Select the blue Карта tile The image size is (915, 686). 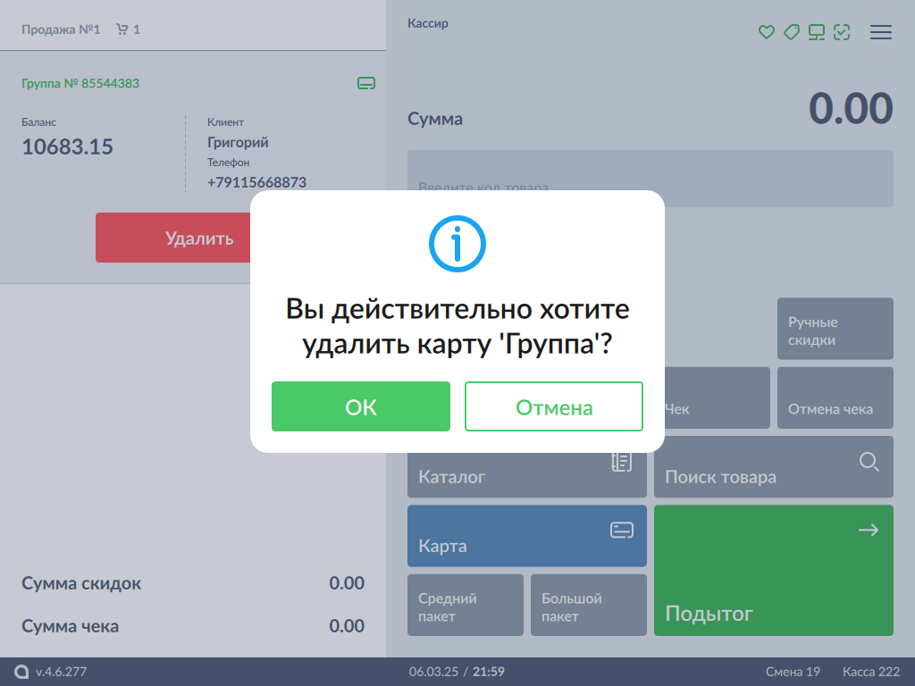click(x=526, y=536)
